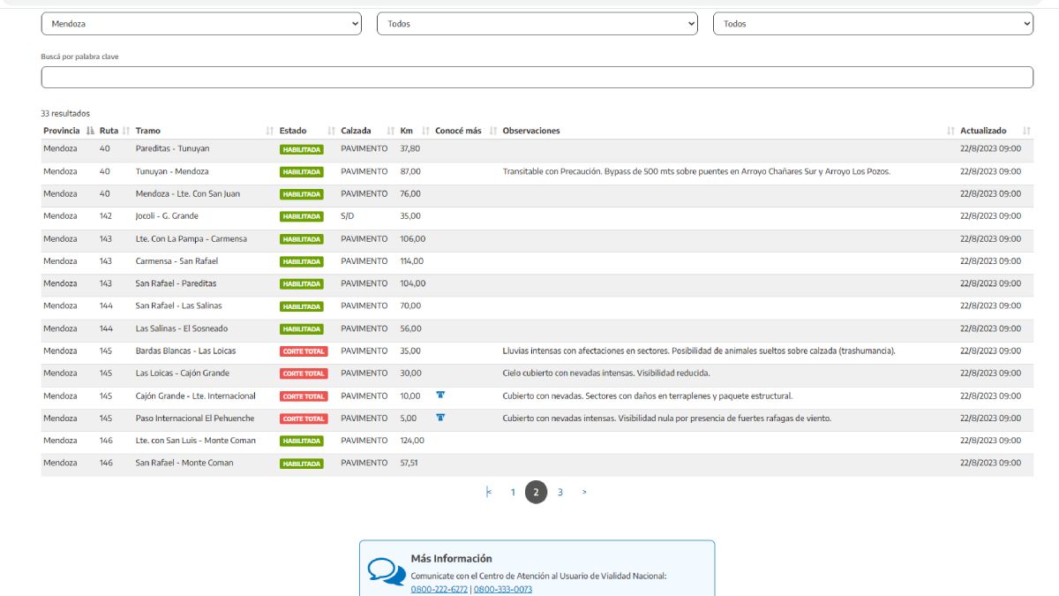
Task: Open the Conocé más icon for Paso Internacional El Pehuenche
Action: point(440,418)
